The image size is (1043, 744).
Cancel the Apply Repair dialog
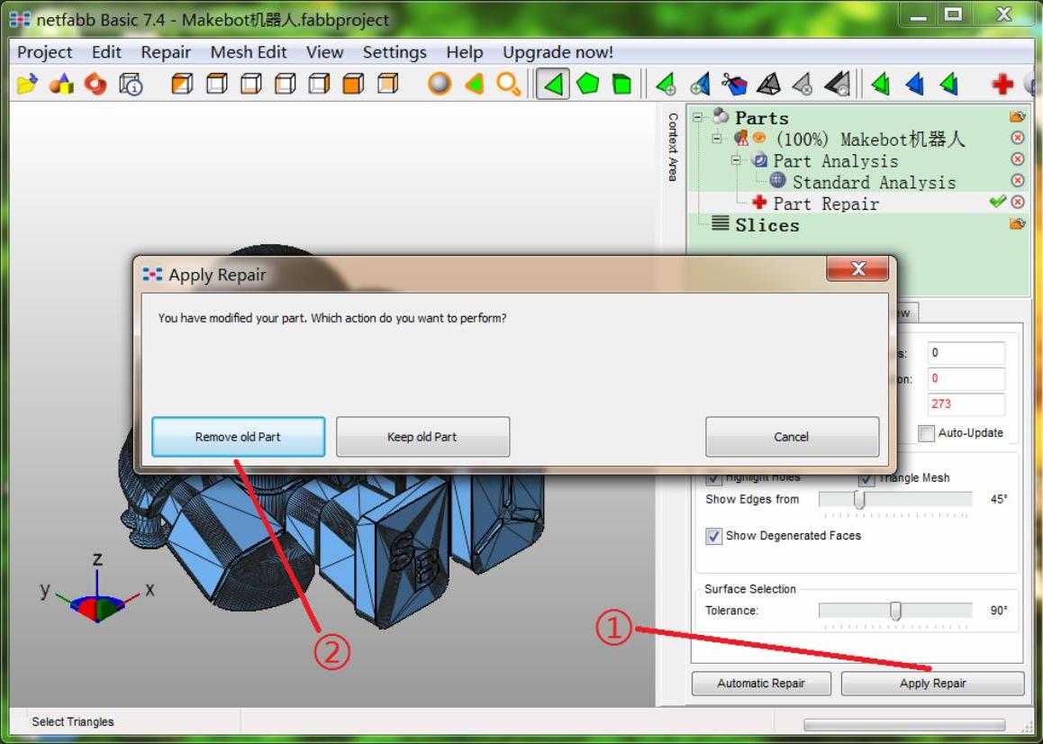click(792, 437)
